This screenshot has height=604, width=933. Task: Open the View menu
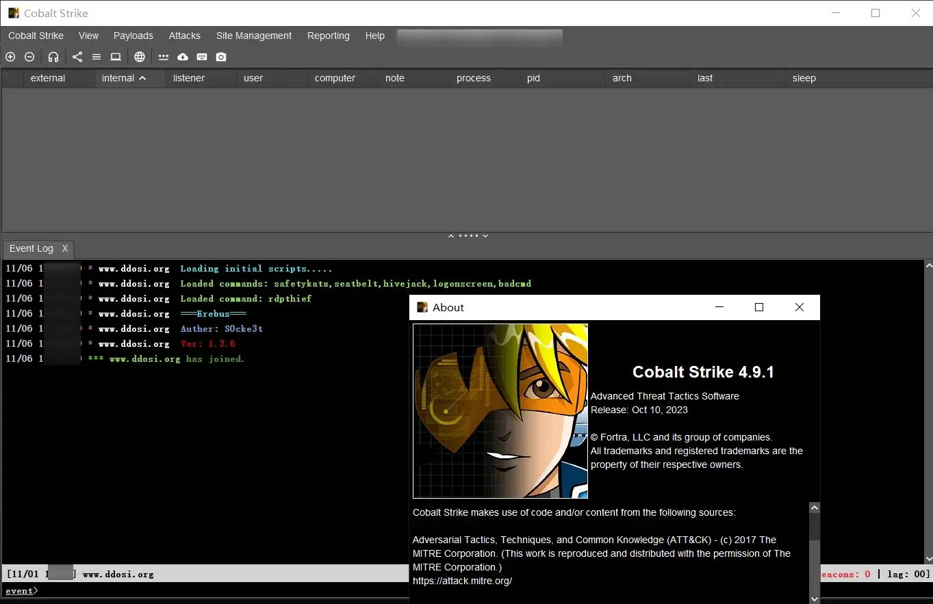tap(88, 36)
